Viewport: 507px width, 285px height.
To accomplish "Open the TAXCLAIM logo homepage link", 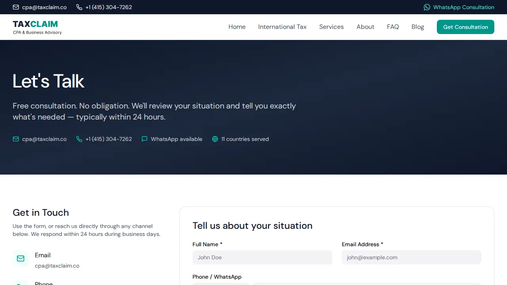I will (37, 27).
